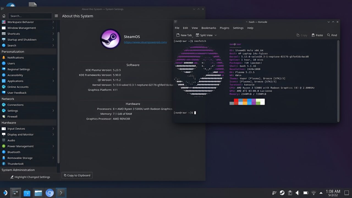Open Konsole Edit menu
Viewport: 352px width, 198px height.
coord(185,28)
